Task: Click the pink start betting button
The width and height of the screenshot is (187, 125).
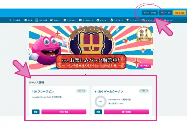Action: (x=127, y=112)
